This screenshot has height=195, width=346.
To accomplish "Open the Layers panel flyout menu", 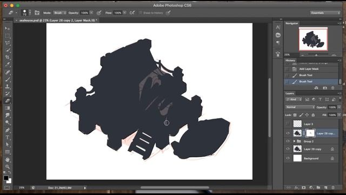I will coord(339,93).
